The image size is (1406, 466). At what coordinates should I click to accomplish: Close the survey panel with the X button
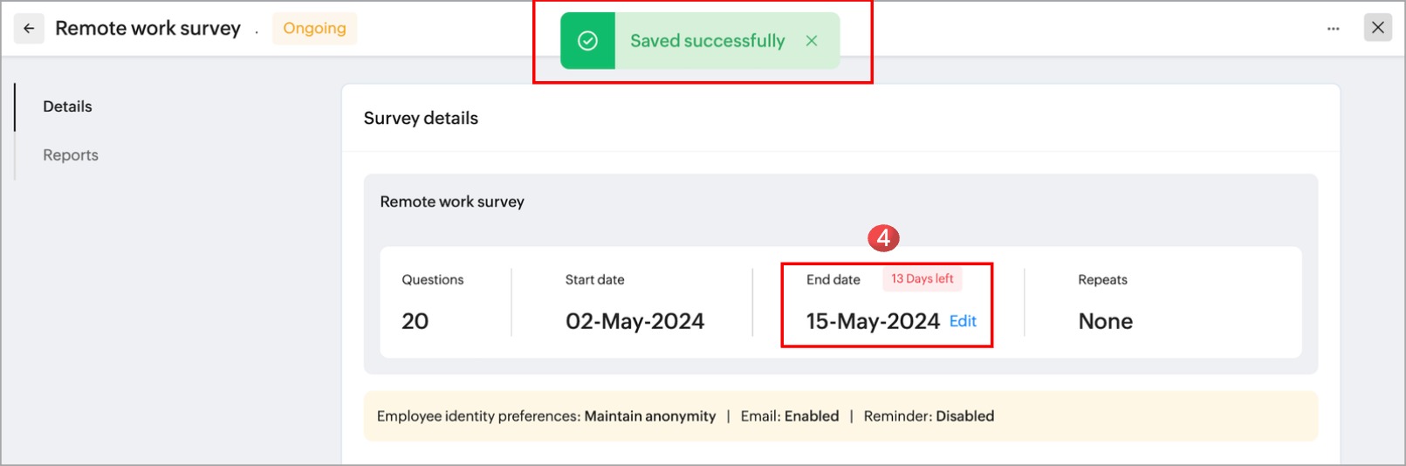[x=1378, y=28]
